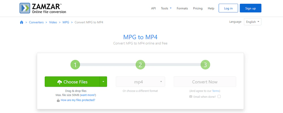Go to home via house icon
Image resolution: width=283 pixels, height=113 pixels.
pos(22,22)
